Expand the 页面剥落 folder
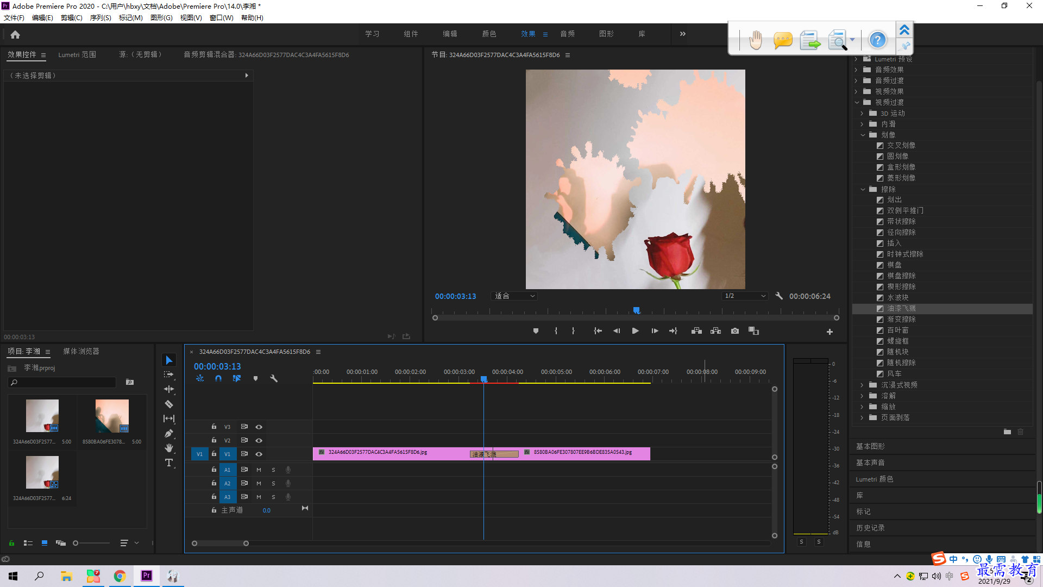 (x=862, y=417)
